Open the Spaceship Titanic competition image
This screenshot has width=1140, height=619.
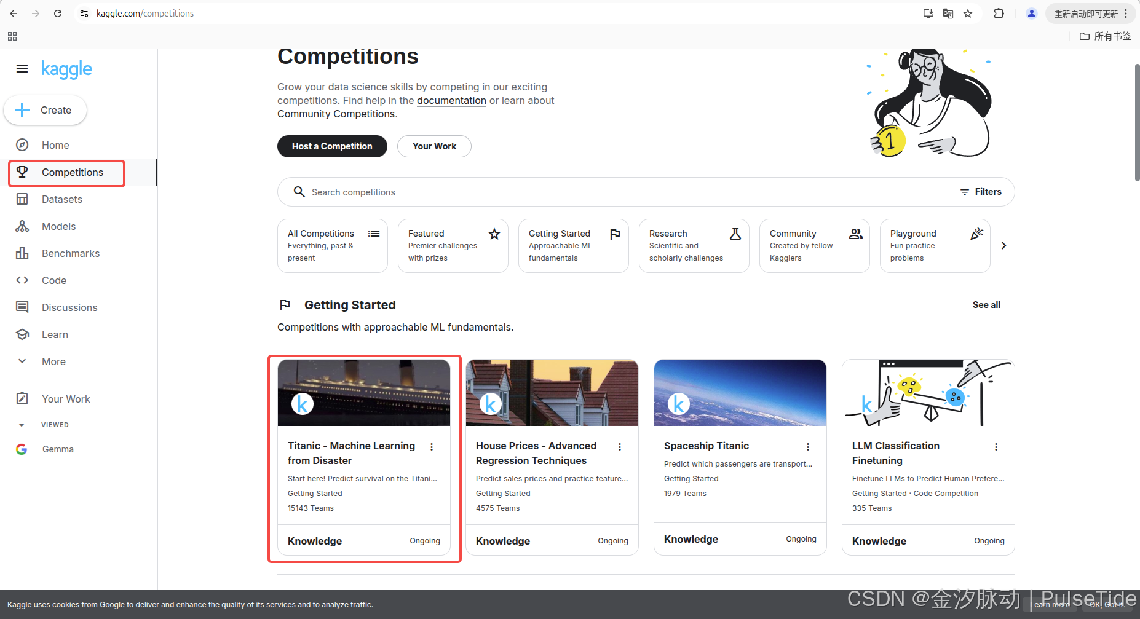pos(740,393)
